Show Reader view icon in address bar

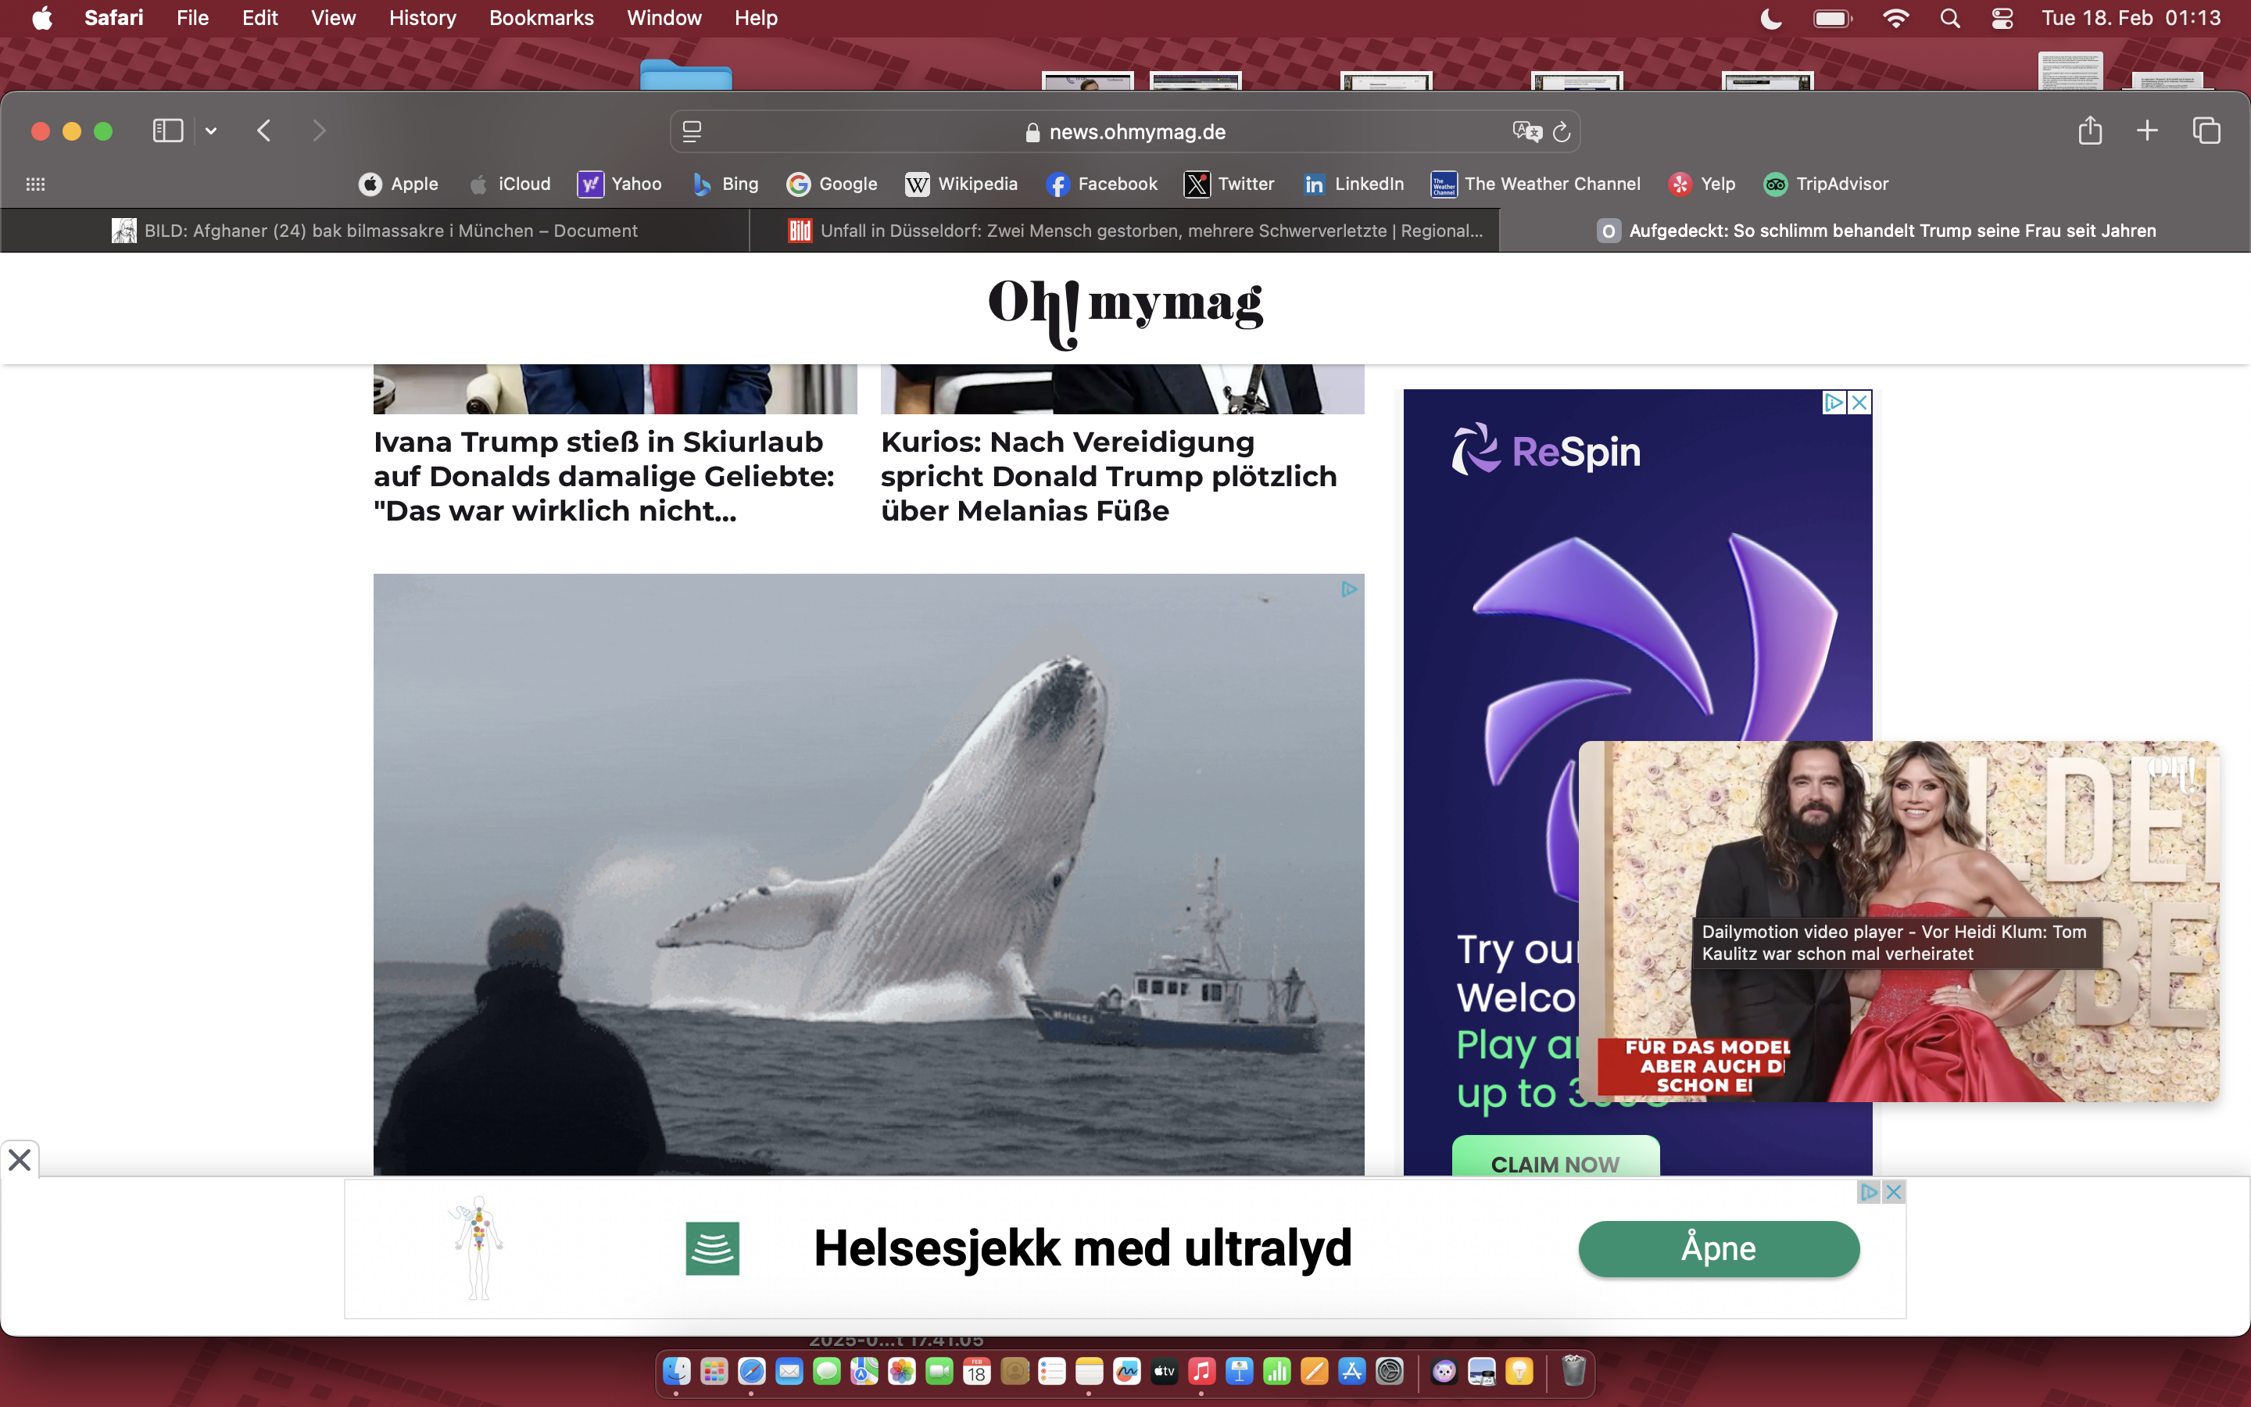point(692,132)
